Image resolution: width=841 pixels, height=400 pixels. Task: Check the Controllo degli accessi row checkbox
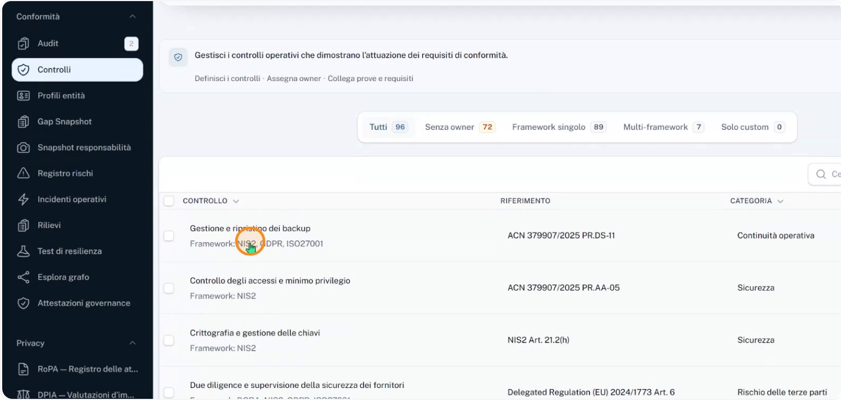tap(169, 288)
